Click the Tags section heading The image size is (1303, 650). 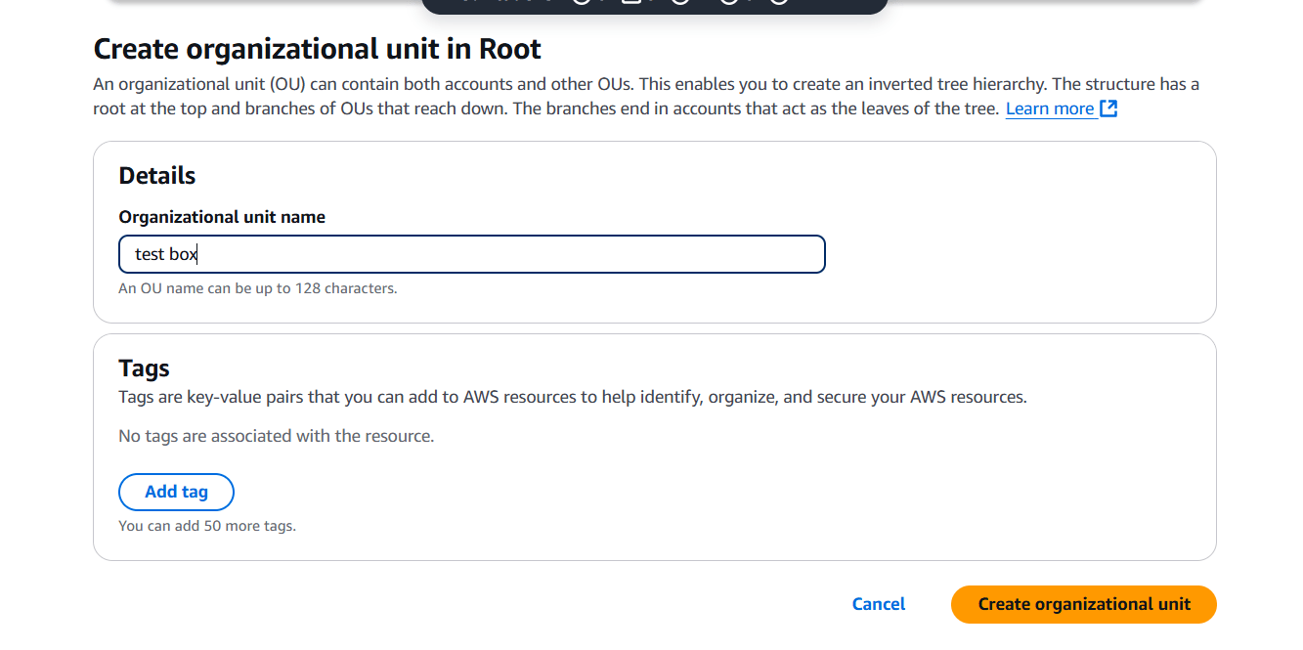click(x=144, y=368)
